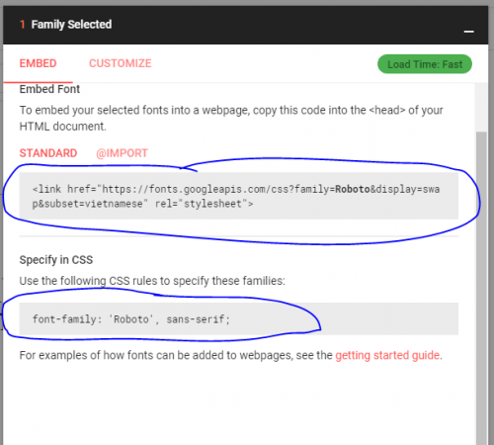The image size is (494, 445).
Task: Click the rel="stylesheet" portion of code
Action: [204, 204]
